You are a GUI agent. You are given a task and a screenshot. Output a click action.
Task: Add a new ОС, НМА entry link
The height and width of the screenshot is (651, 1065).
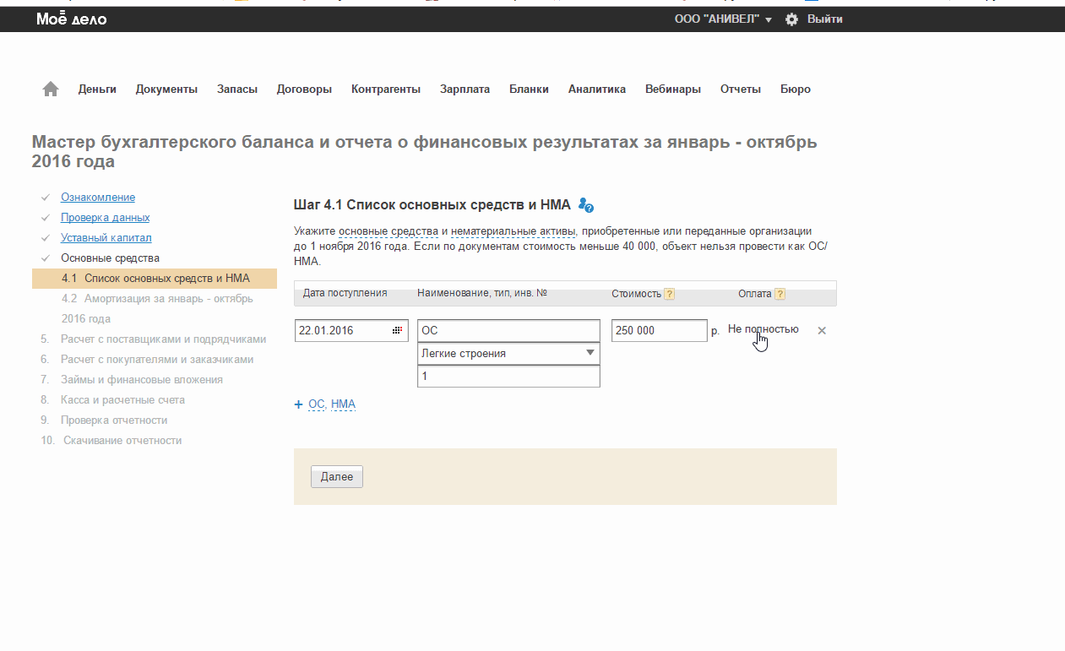tap(332, 404)
